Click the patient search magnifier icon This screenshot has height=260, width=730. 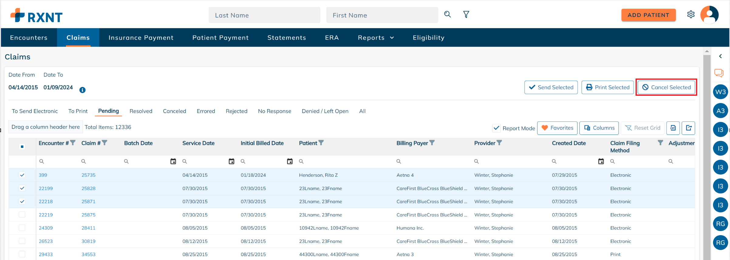(447, 15)
